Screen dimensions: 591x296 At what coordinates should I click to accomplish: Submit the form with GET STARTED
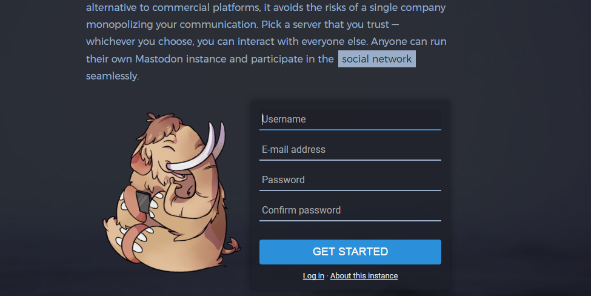click(350, 252)
